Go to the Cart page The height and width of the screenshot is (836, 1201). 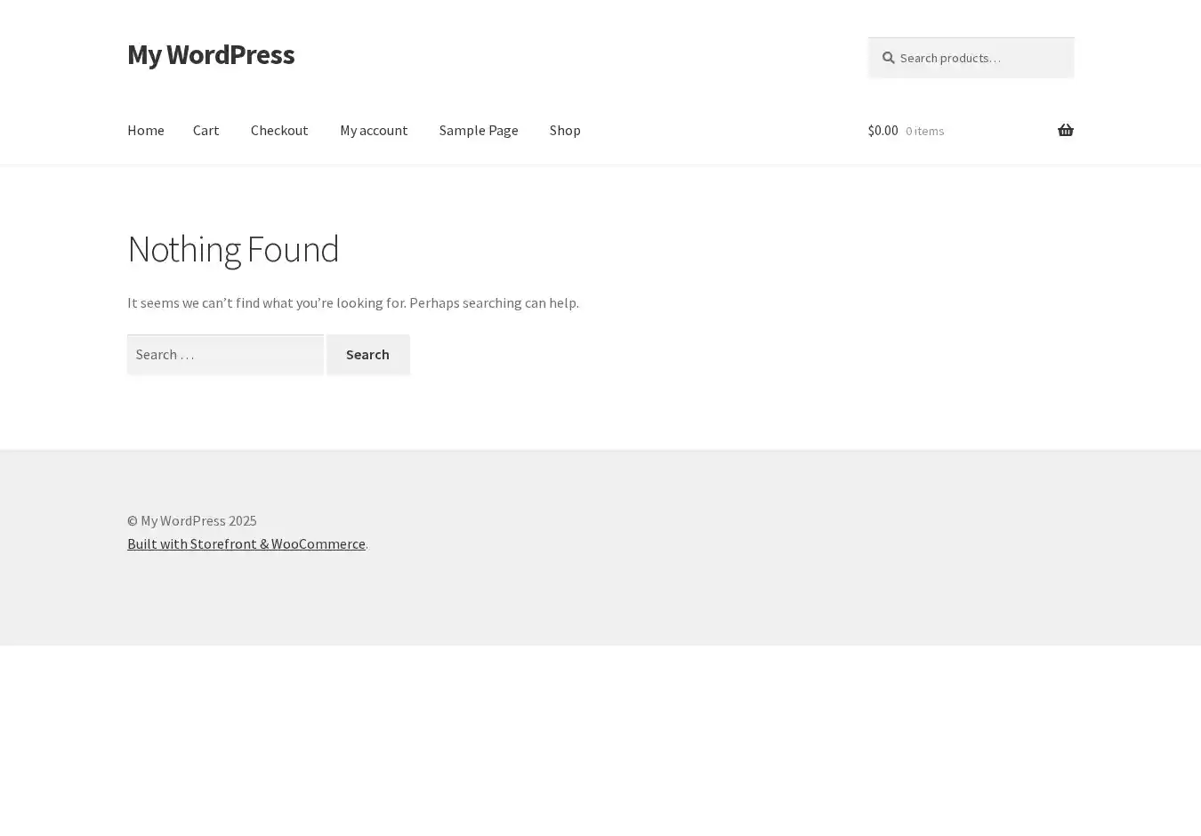coord(206,130)
